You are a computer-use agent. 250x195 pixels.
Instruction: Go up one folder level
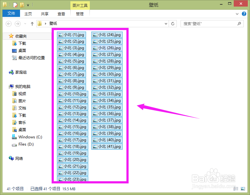32,24
